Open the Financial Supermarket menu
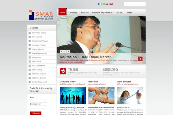The image size is (173, 115). (102, 13)
